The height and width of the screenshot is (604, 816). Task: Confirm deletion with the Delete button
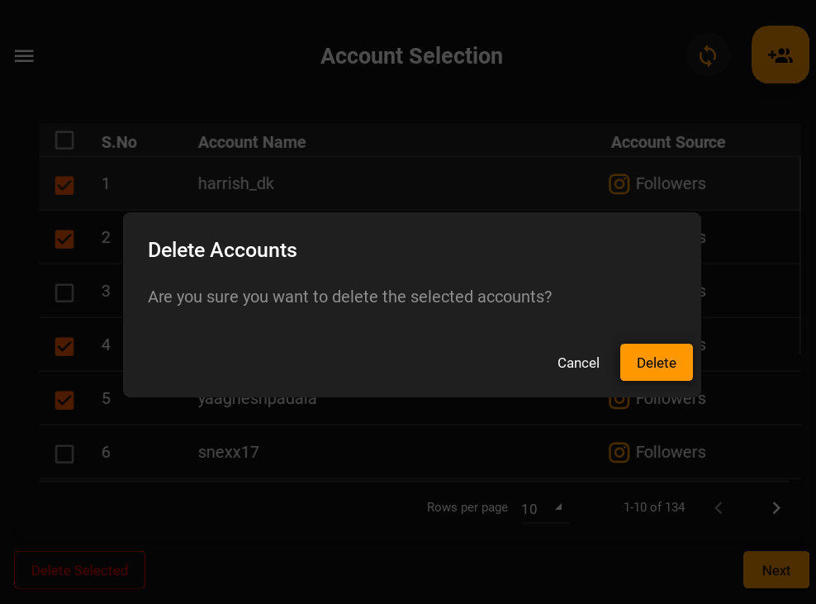coord(656,362)
